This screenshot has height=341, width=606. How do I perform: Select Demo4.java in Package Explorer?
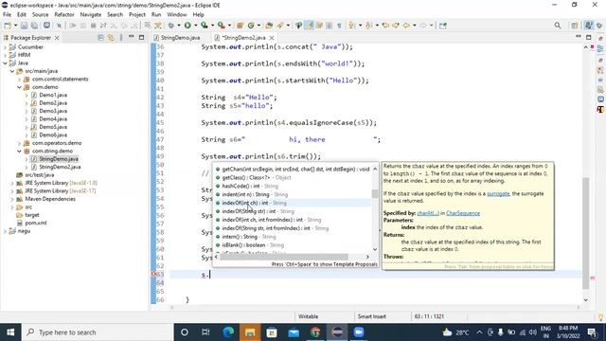coord(53,119)
